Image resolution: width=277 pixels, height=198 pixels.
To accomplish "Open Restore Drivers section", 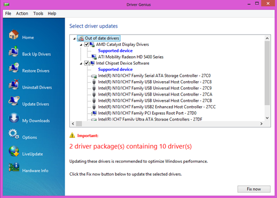I will (36, 71).
